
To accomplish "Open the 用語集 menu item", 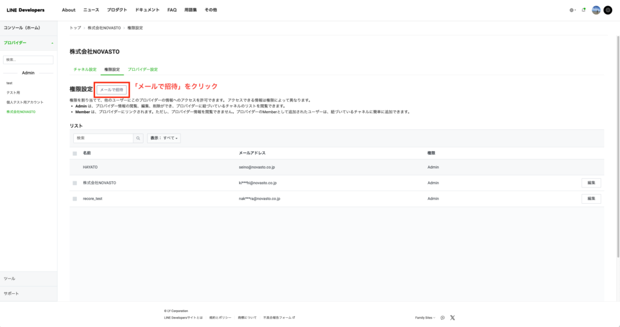I will (x=191, y=10).
